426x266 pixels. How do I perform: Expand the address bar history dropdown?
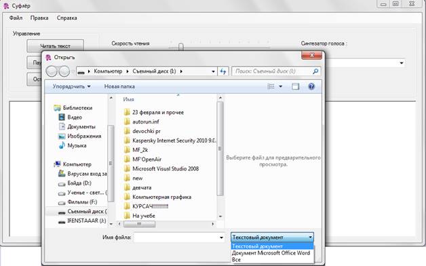pyautogui.click(x=213, y=71)
